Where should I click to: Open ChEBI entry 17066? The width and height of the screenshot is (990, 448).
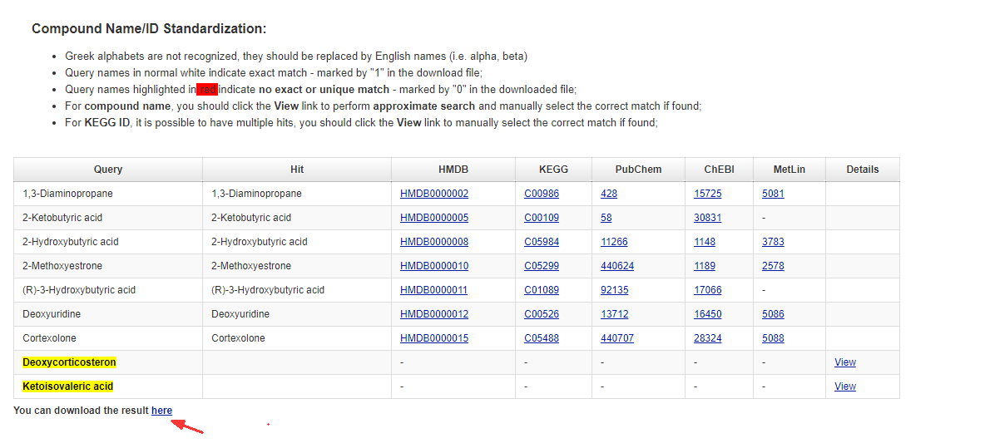click(708, 290)
